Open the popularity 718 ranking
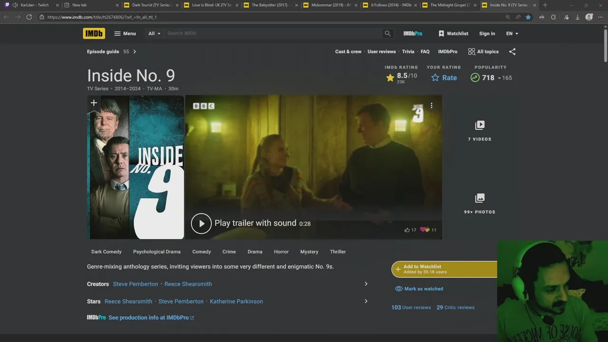 [491, 77]
